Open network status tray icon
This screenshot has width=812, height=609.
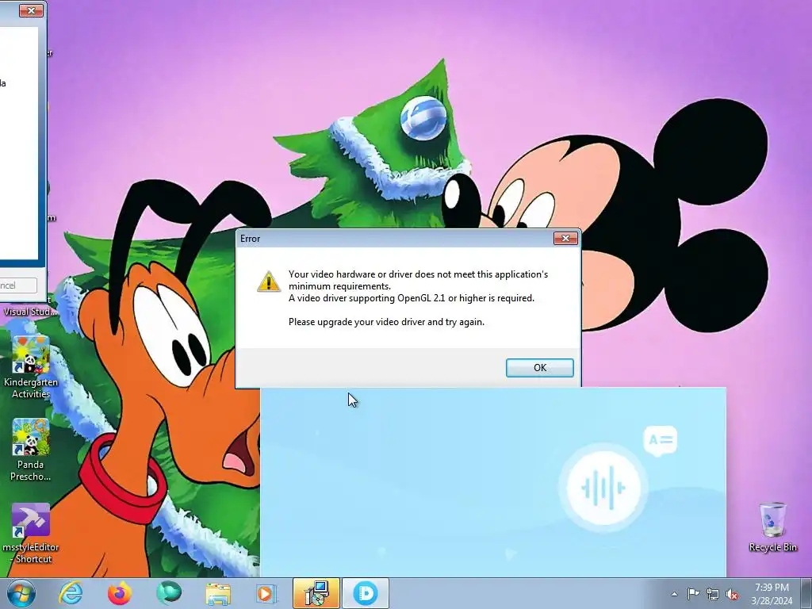point(713,594)
